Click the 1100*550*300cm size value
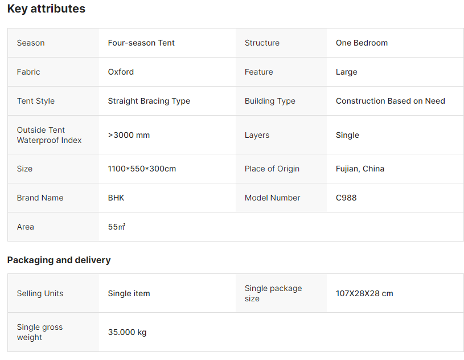The image size is (464, 360). (142, 169)
